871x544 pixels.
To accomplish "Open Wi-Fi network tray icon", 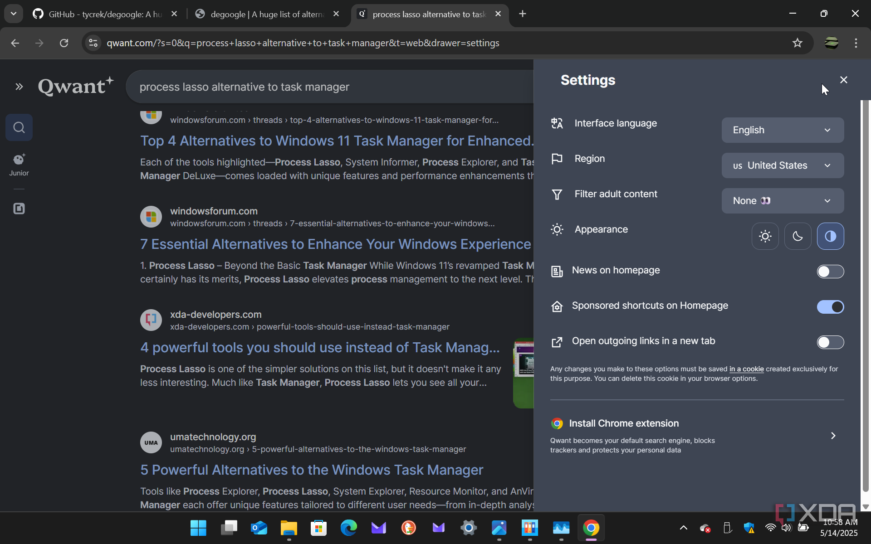I will (770, 528).
